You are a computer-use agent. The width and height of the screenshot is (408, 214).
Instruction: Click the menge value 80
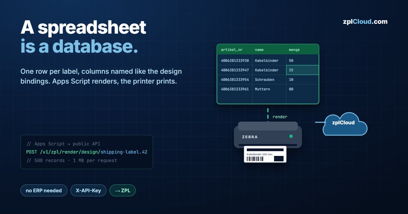tap(291, 89)
